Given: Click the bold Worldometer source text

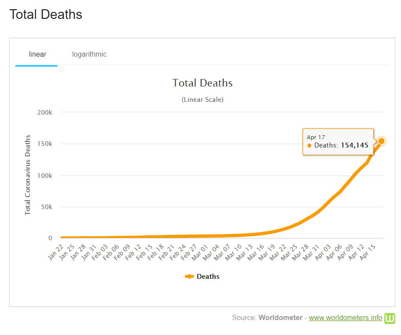Looking at the screenshot, I should point(280,318).
